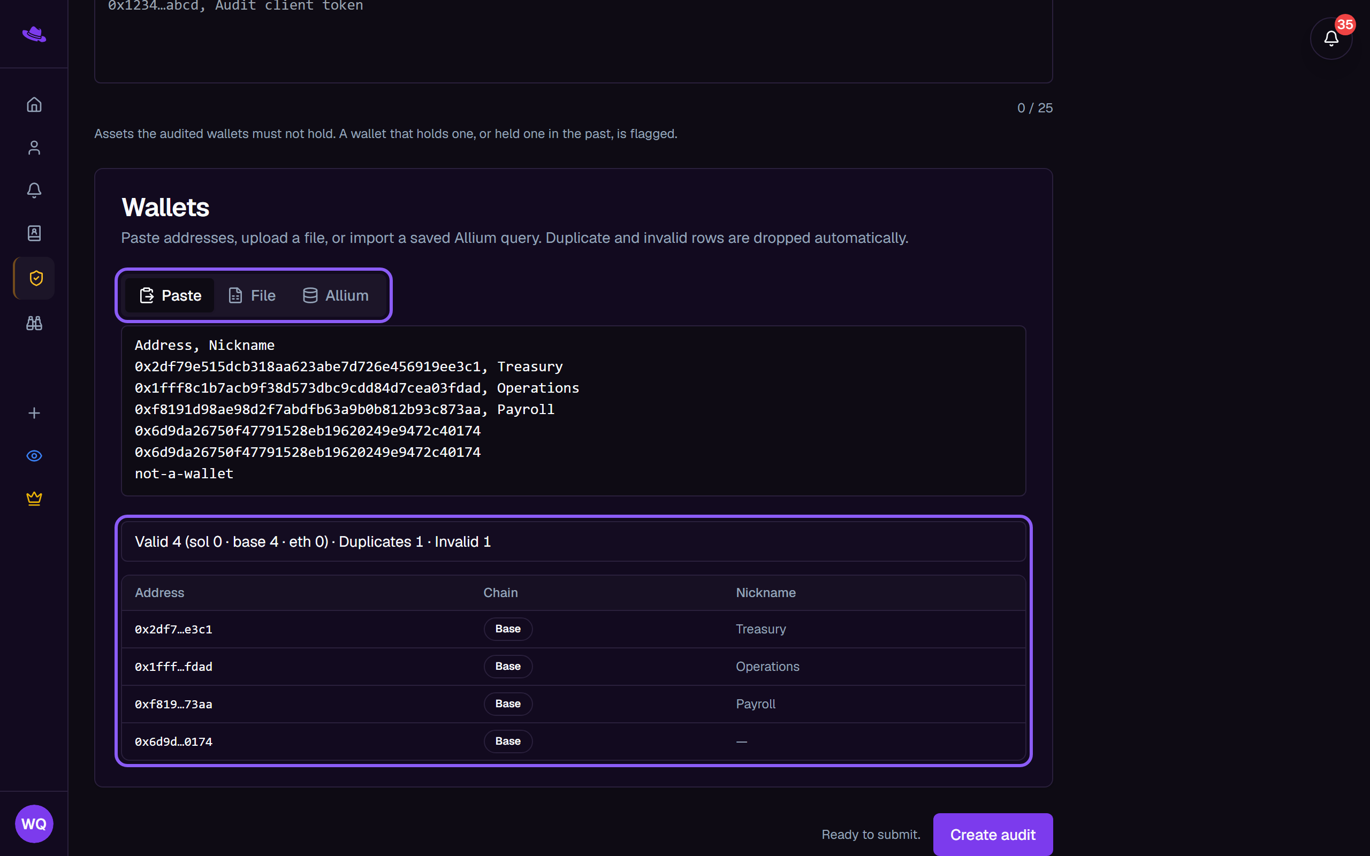Click the validation summary 'Valid 4' line
1370x856 pixels.
[x=573, y=542]
